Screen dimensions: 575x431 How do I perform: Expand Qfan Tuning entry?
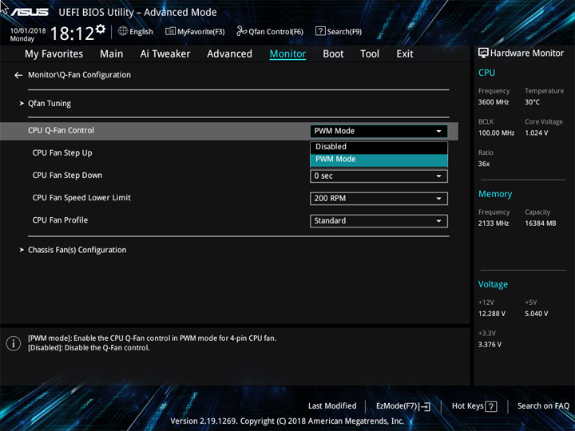(x=50, y=104)
